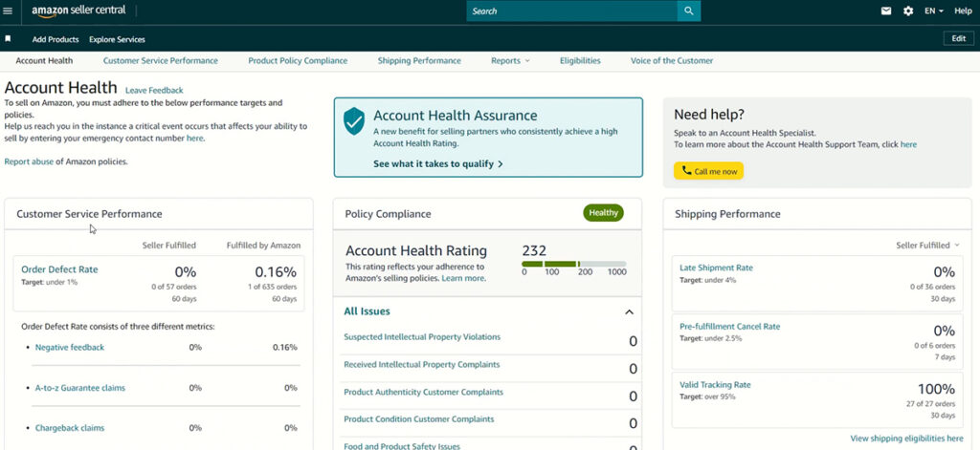Open the Pre-fulfillment Cancel Rate link

coord(729,327)
